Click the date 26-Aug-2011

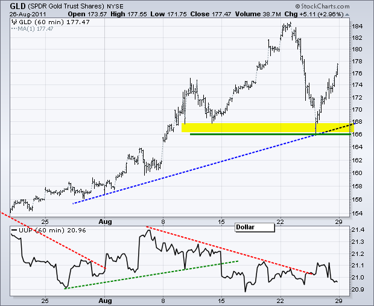(28, 14)
